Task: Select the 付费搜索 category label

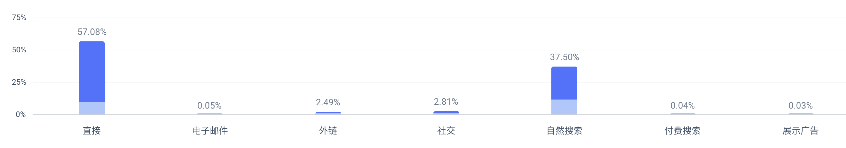Action: [x=682, y=131]
